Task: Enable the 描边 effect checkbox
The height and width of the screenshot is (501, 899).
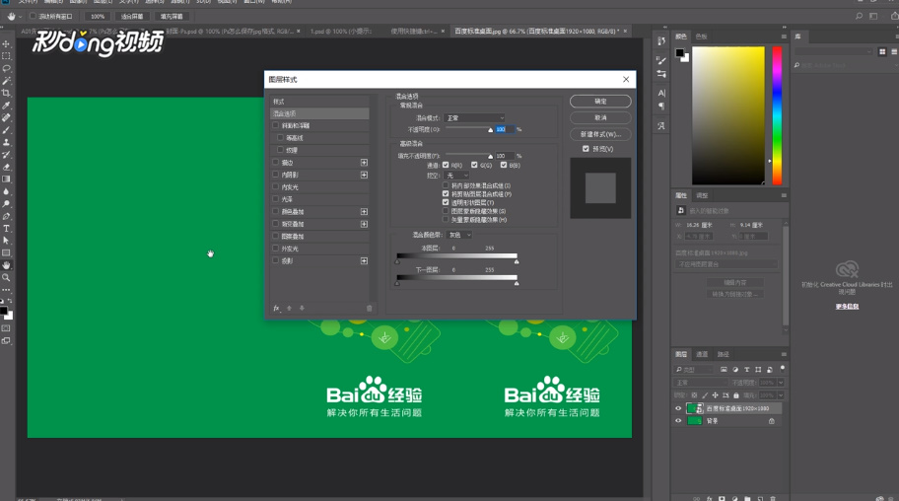Action: pyautogui.click(x=276, y=163)
